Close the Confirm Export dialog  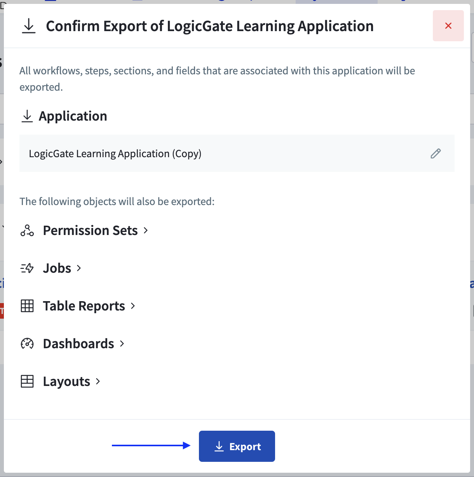point(448,26)
